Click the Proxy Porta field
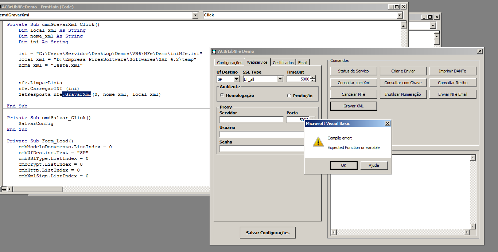 click(x=298, y=120)
